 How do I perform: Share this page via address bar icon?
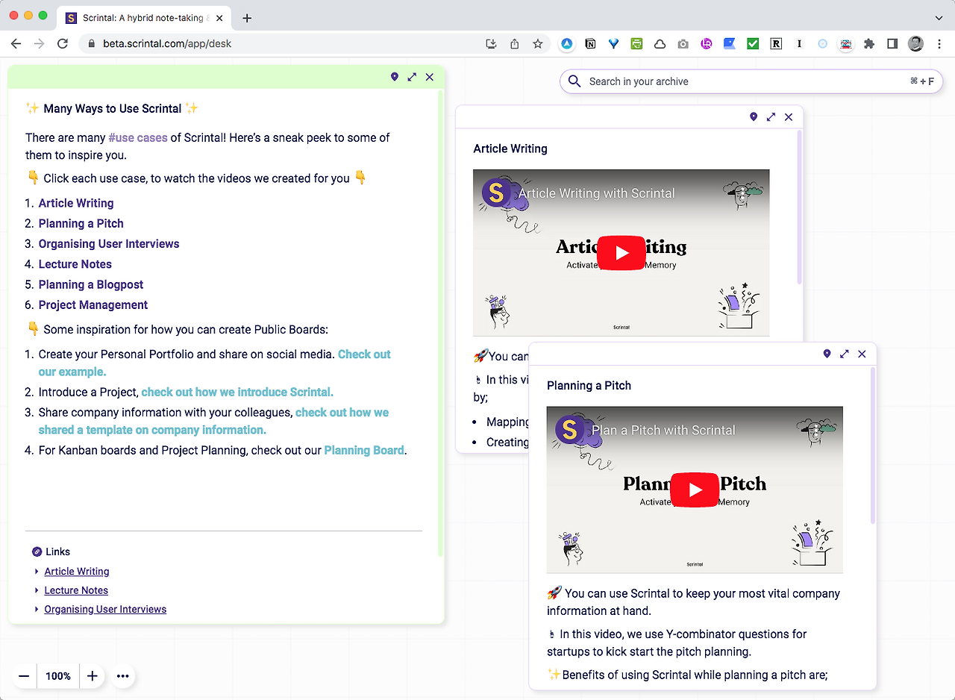coord(515,44)
